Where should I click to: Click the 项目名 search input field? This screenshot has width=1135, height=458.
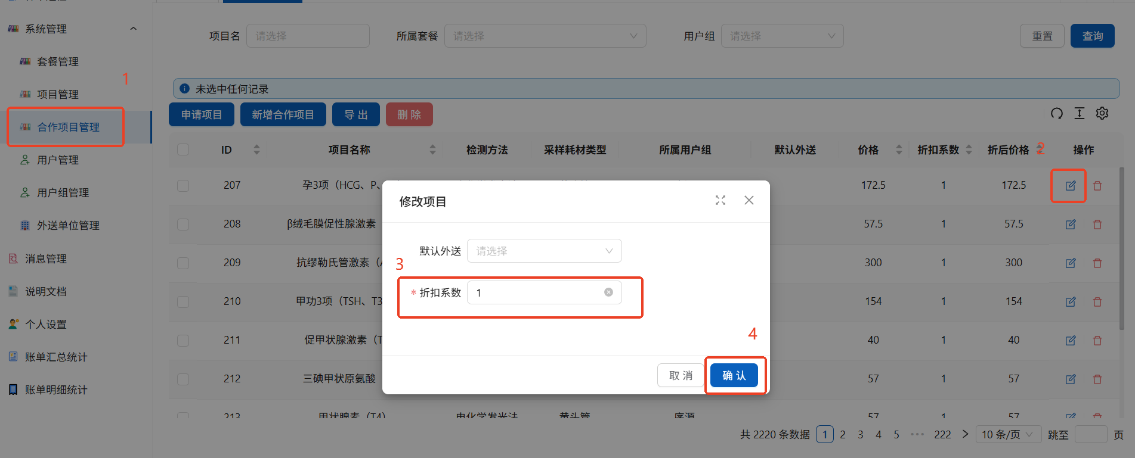coord(308,36)
